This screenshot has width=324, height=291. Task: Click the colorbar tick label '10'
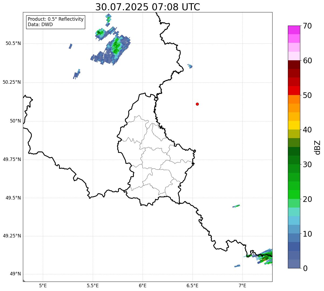(307, 234)
